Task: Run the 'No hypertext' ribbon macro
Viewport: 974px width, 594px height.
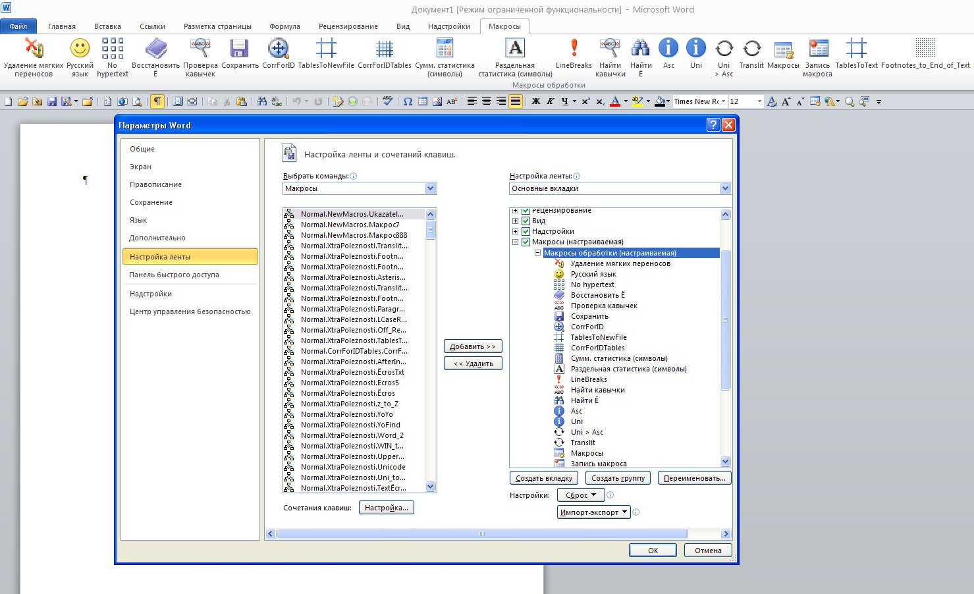Action: pos(113,57)
